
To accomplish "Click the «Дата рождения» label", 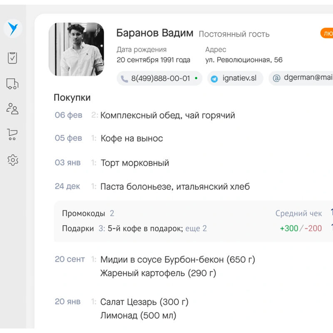I will point(142,50).
